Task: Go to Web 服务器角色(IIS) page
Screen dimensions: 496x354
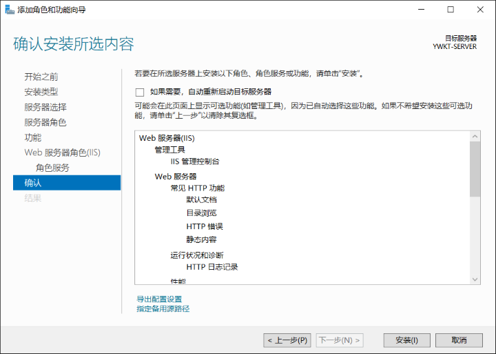Action: [62, 153]
